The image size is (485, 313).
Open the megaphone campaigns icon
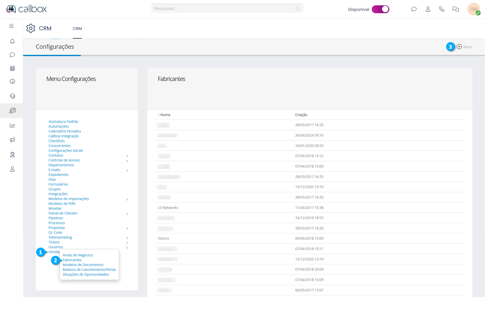click(x=12, y=140)
